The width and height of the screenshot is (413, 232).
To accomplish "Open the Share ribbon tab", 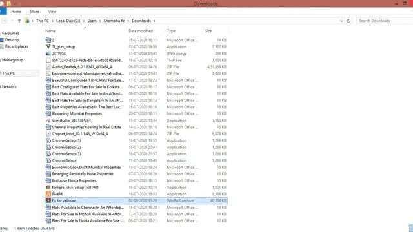I will pyautogui.click(x=34, y=12).
